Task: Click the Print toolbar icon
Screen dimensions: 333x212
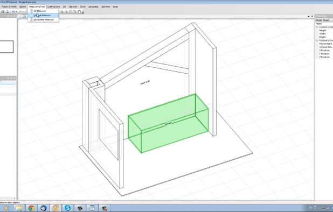Action: [3, 12]
